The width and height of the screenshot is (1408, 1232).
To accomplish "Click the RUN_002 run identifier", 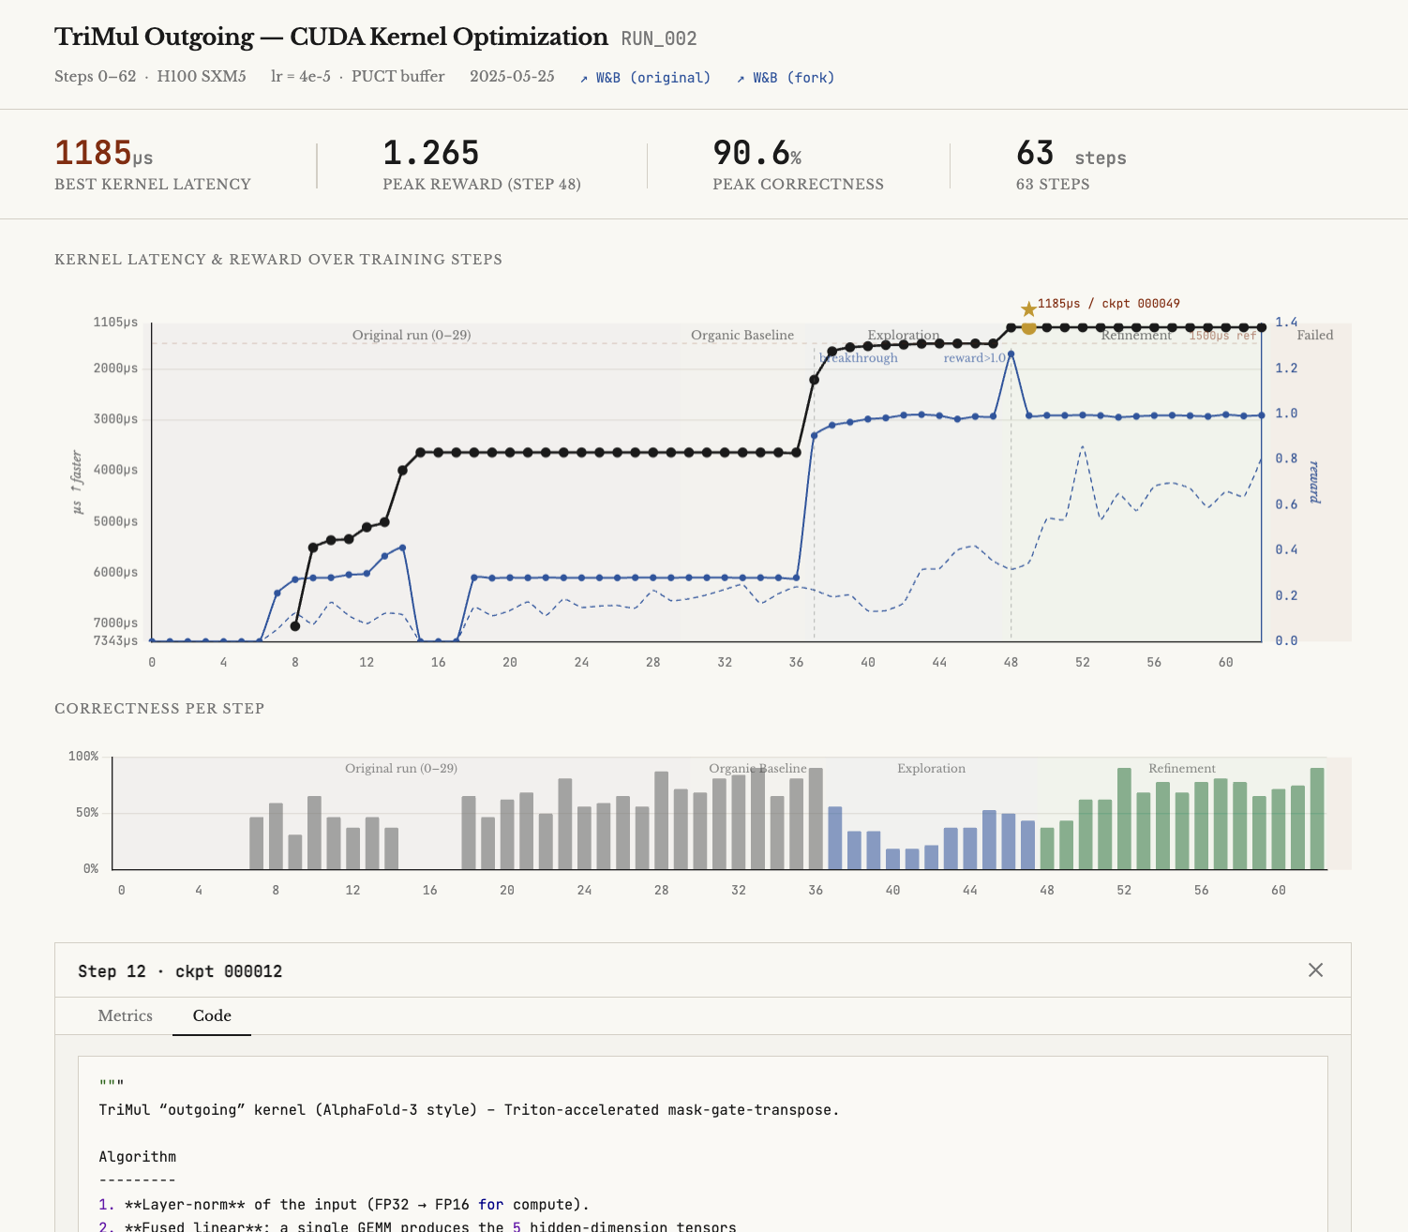I will [659, 38].
